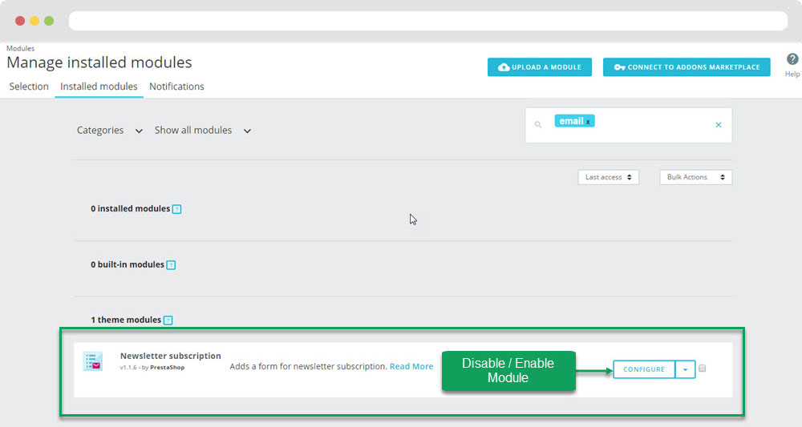802x427 pixels.
Task: Tick the Newsletter subscription module checkbox
Action: 702,369
